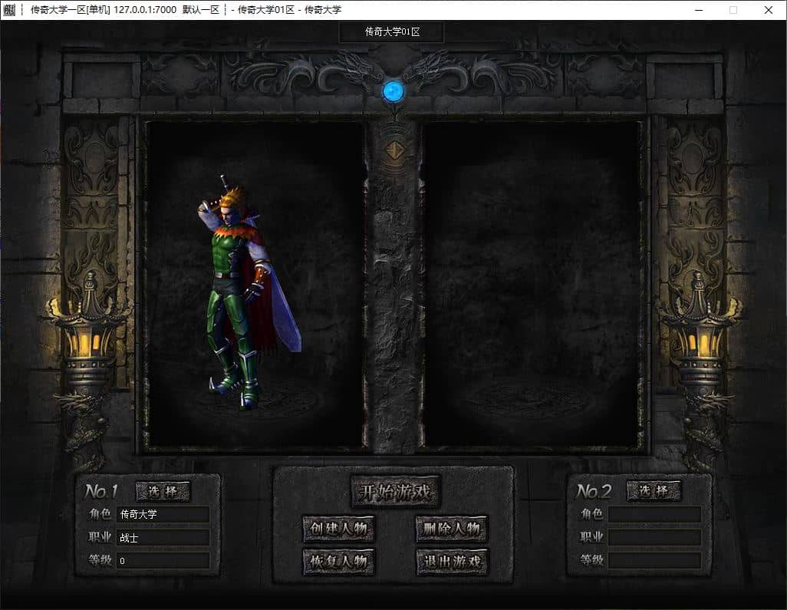Screen dimensions: 787x610
Task: Click the No.1 职业 field showing 战士
Action: pos(163,537)
